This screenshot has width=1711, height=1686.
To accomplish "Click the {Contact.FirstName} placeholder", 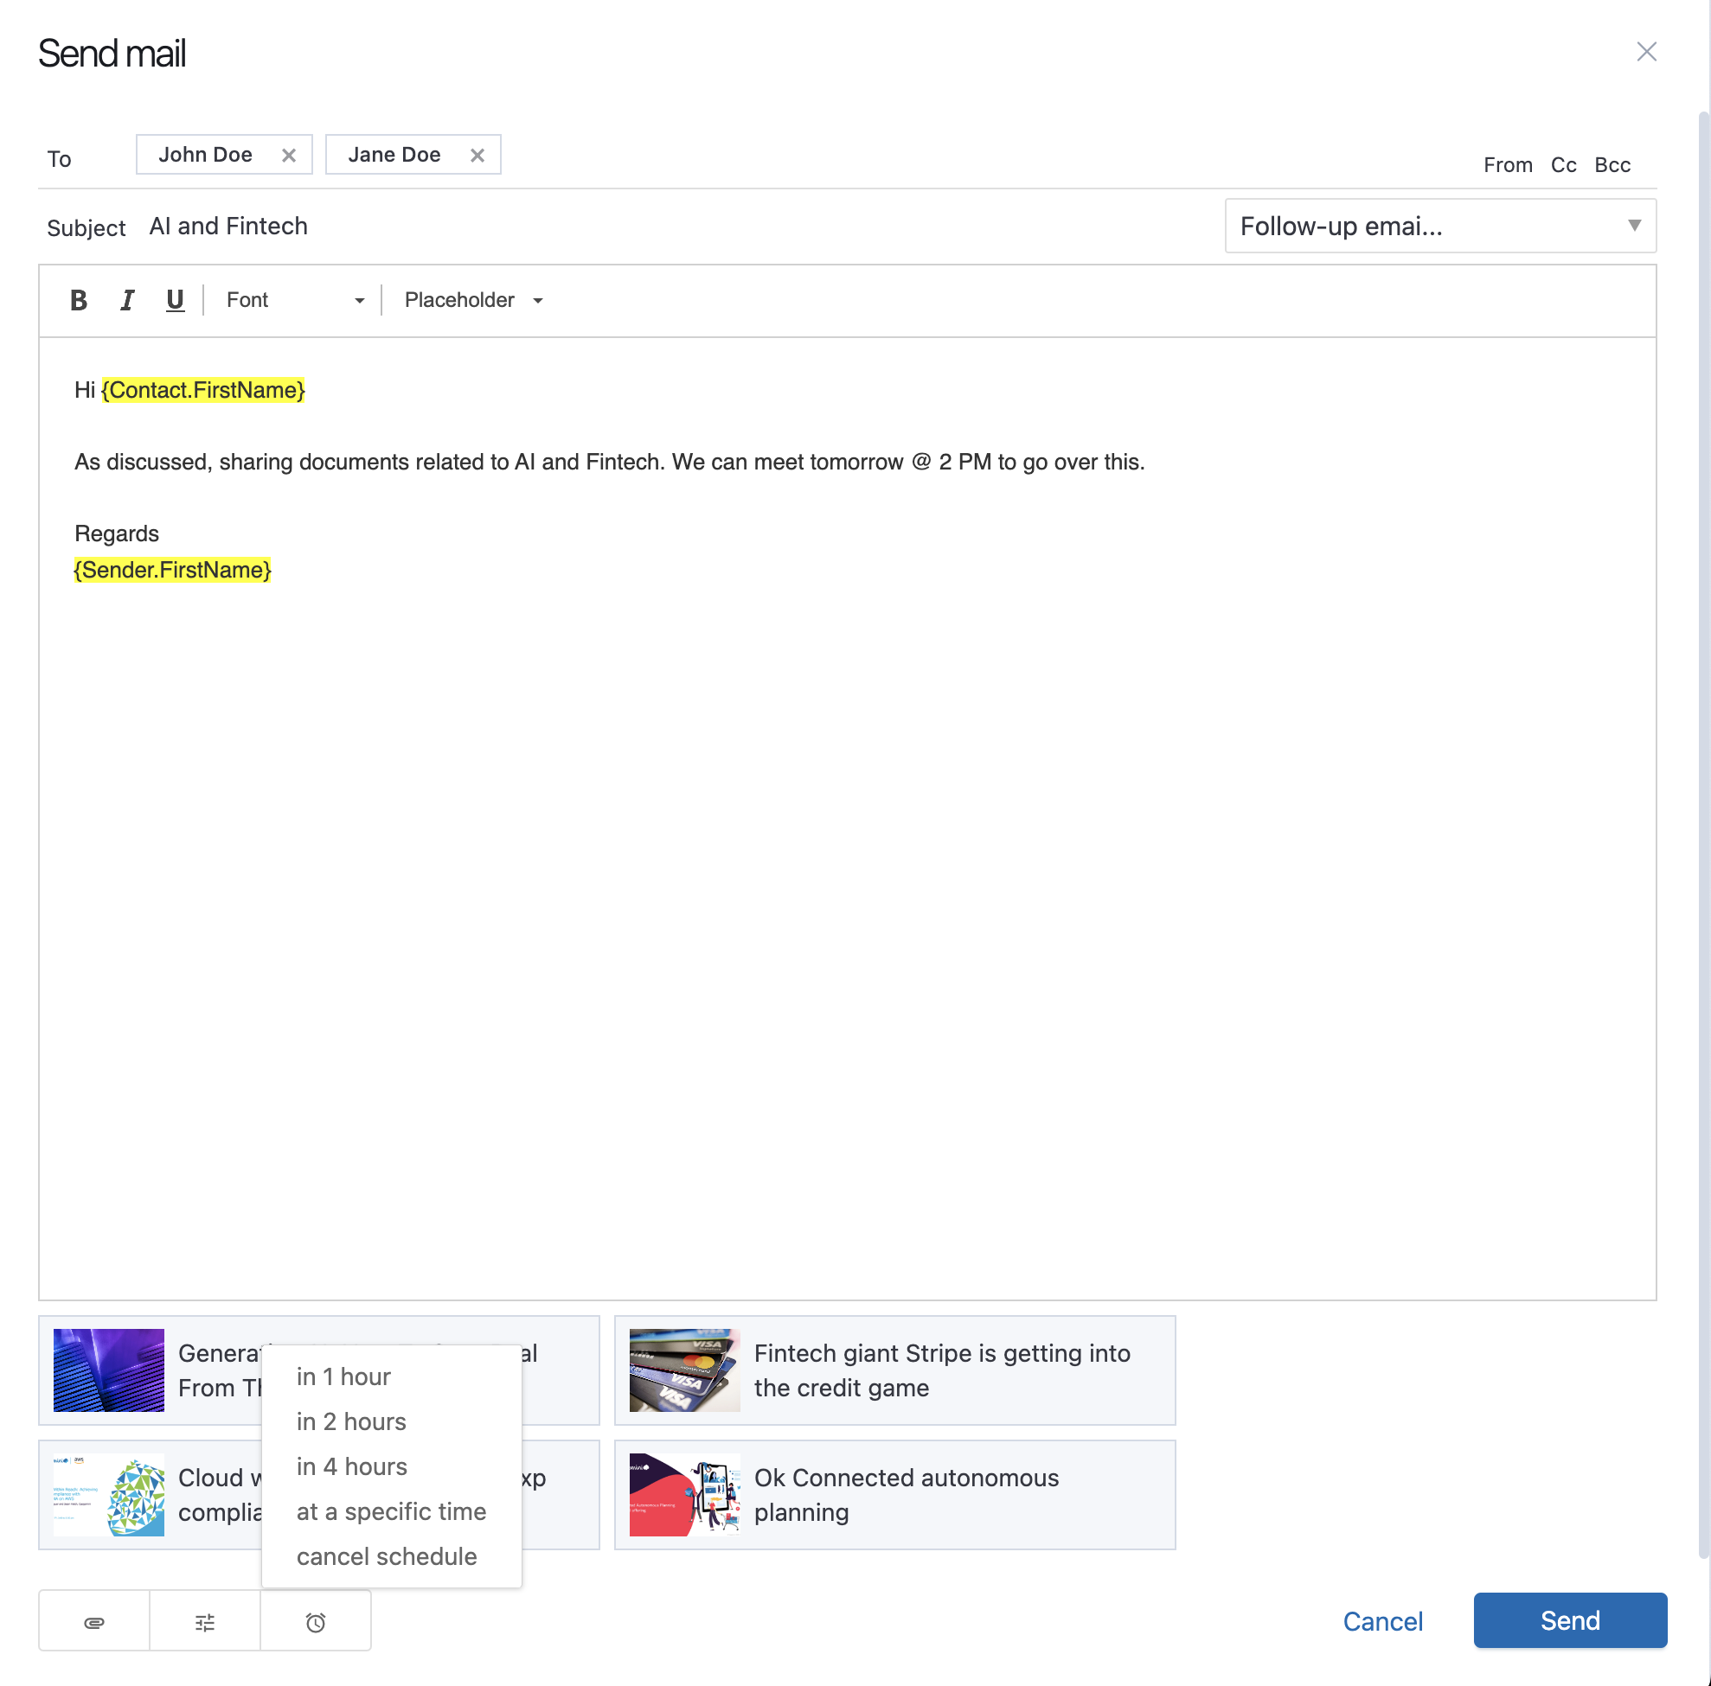I will pos(202,390).
